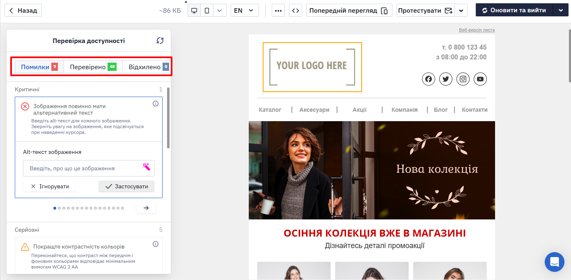Click the ~86 КБ size indicator

tap(170, 11)
